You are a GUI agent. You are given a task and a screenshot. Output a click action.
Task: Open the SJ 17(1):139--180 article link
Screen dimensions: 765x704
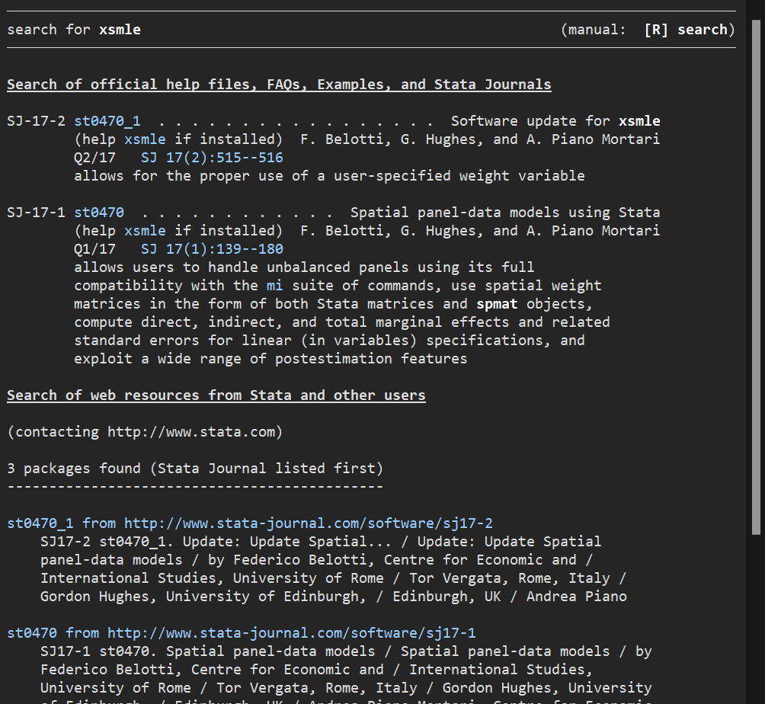(x=212, y=249)
